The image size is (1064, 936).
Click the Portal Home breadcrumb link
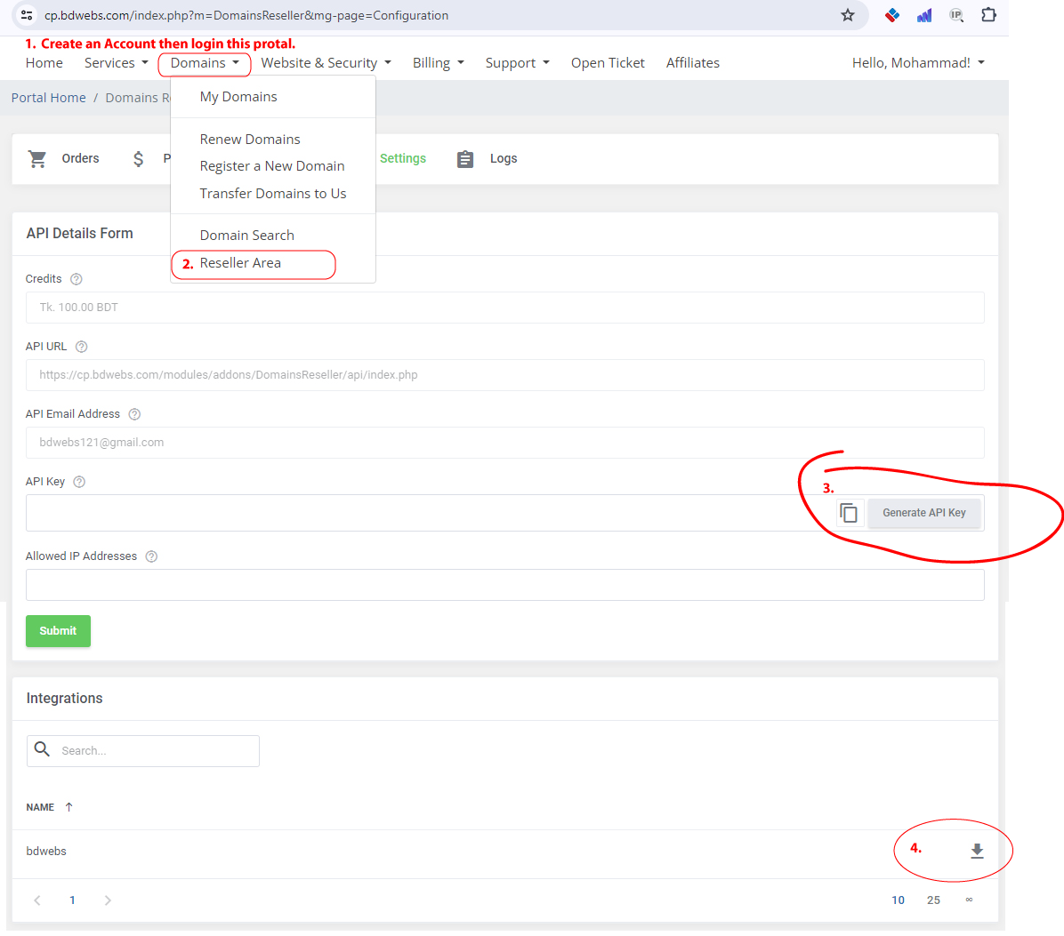point(49,98)
